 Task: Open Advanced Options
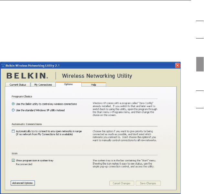pos(23,183)
